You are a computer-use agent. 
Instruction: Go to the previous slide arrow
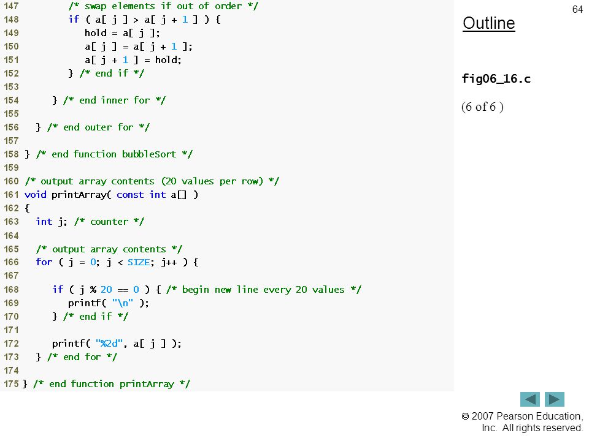(x=529, y=399)
